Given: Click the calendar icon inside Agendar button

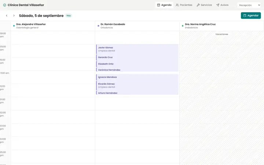Looking at the screenshot, I should 245,15.
